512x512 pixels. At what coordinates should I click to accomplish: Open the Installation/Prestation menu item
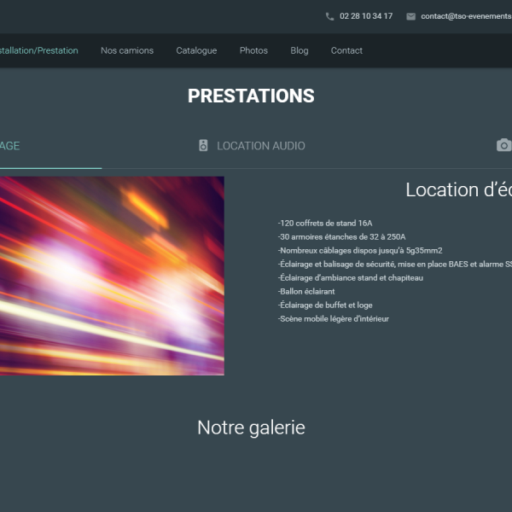click(39, 50)
